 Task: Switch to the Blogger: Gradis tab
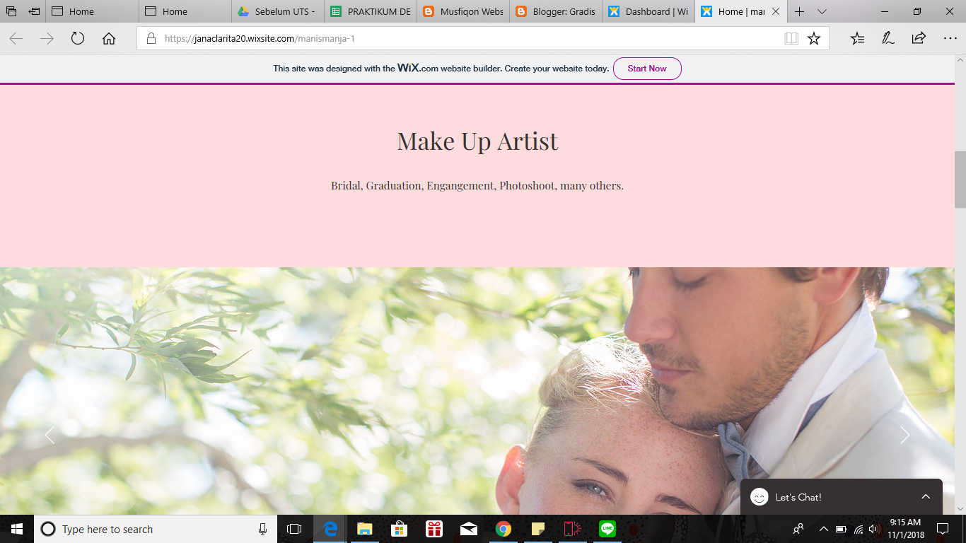pyautogui.click(x=557, y=11)
